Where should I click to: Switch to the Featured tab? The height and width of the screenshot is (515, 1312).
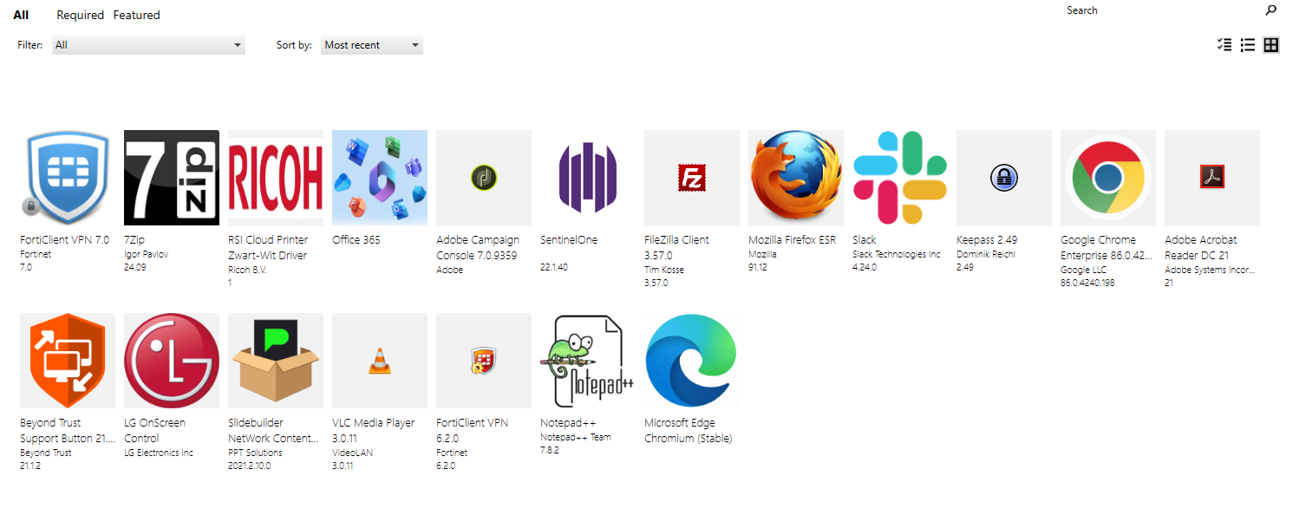tap(136, 15)
